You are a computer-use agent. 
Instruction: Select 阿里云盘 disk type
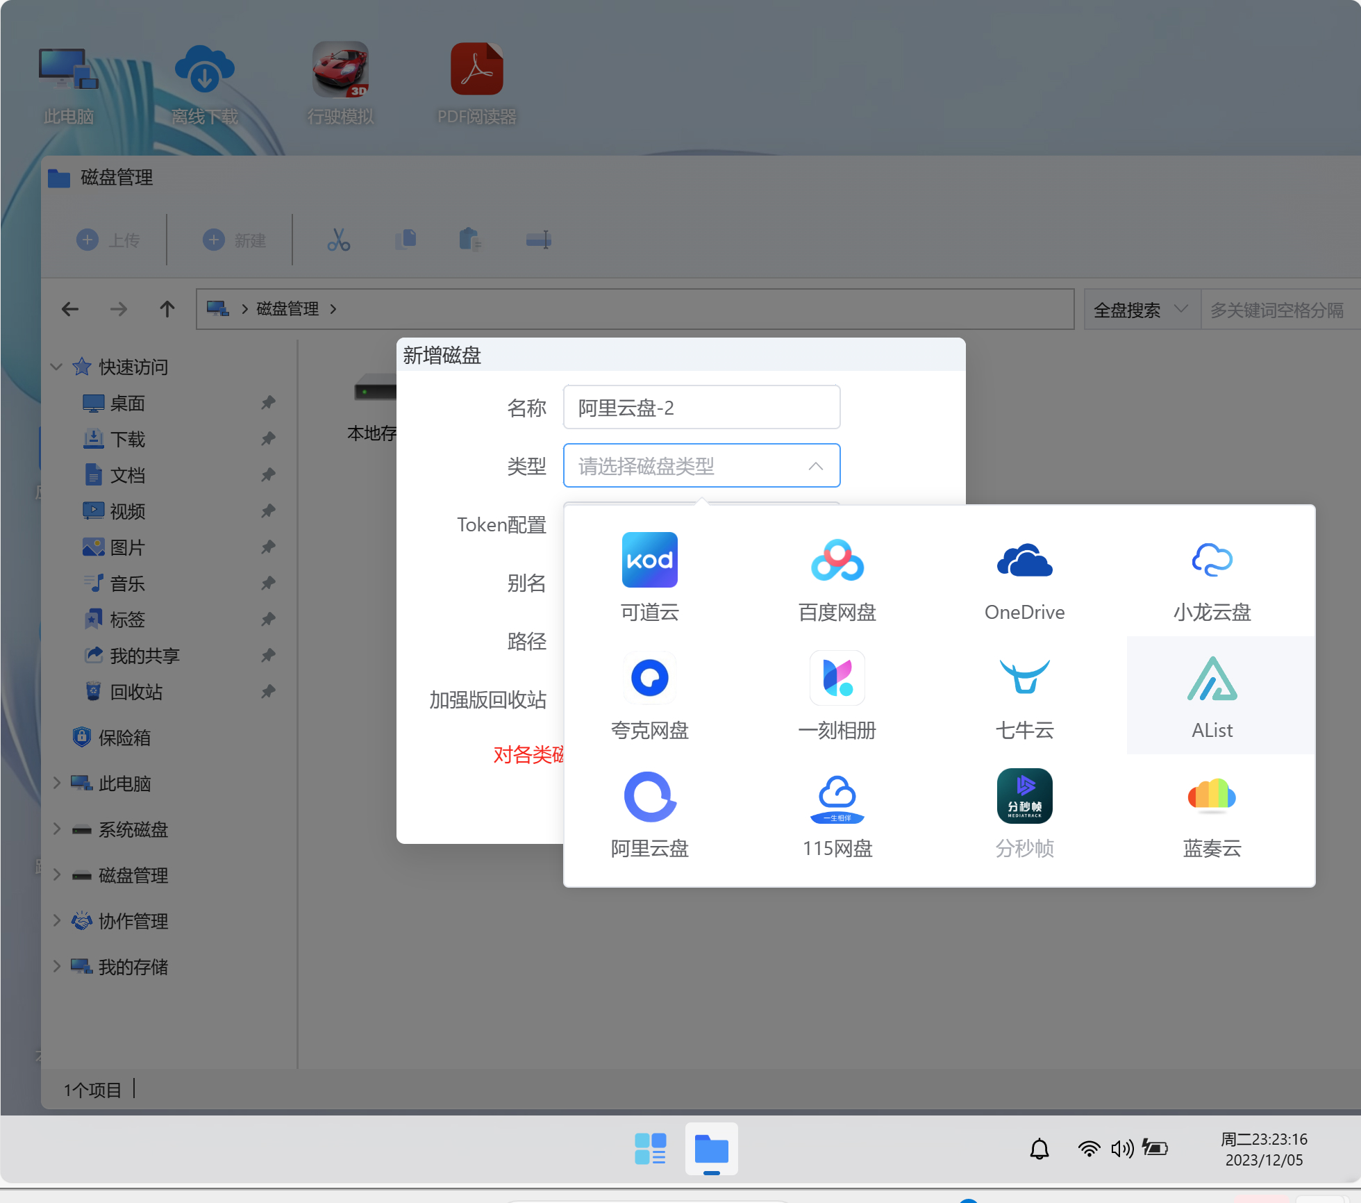tap(649, 813)
